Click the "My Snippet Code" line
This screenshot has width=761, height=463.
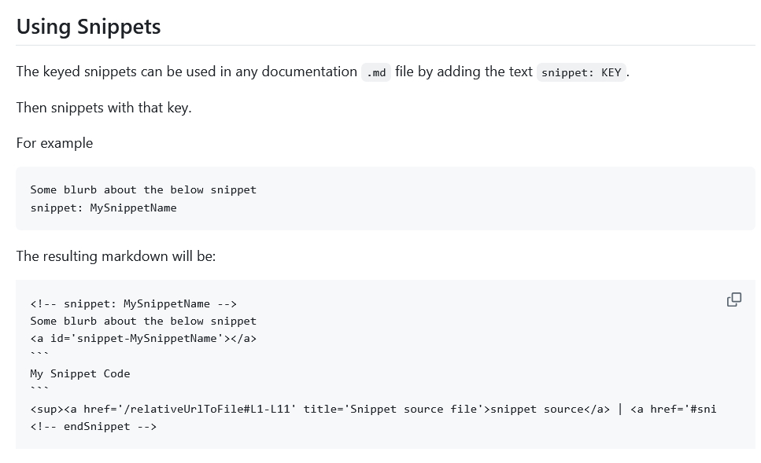(x=80, y=373)
